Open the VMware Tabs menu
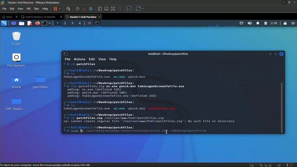The height and width of the screenshot is (167, 297). (x=36, y=9)
